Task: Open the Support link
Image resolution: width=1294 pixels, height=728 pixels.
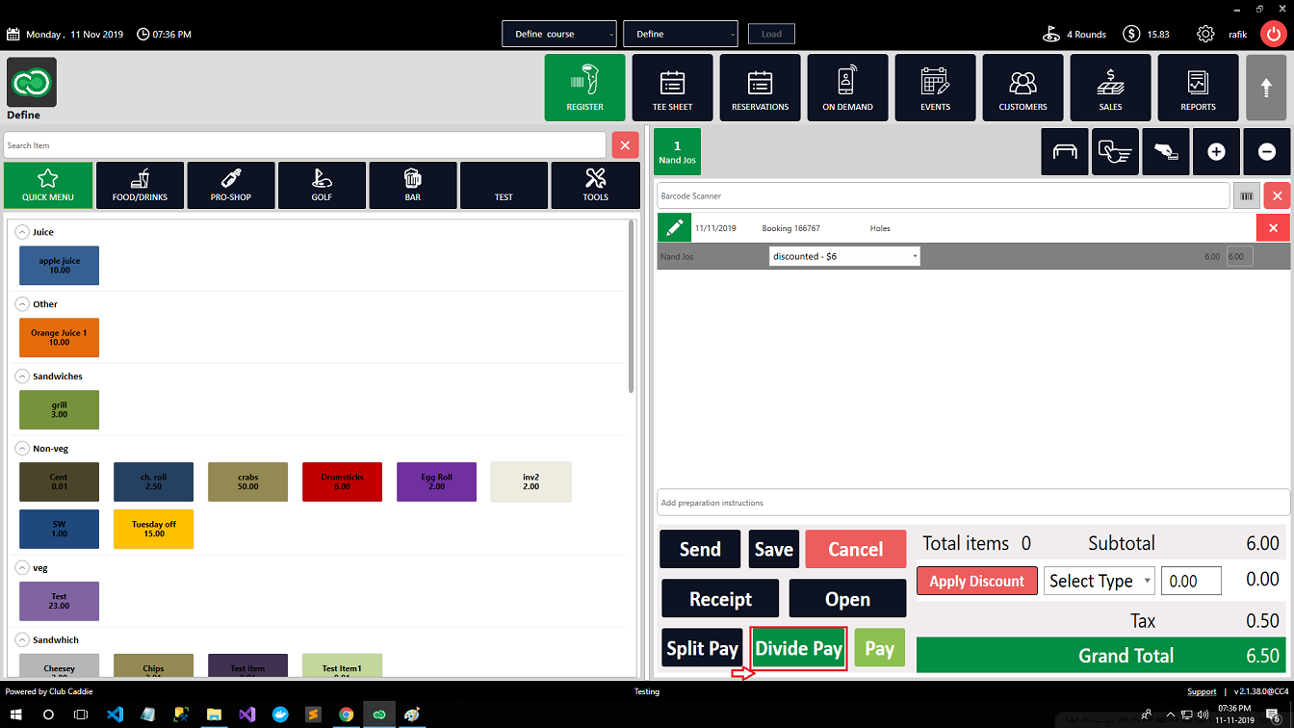Action: [x=1202, y=691]
